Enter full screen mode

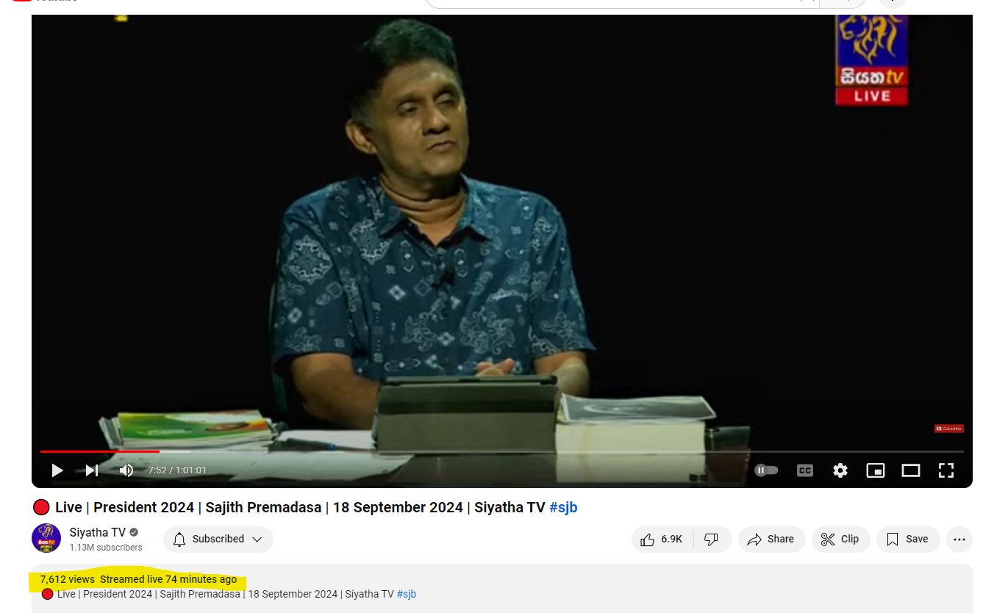tap(946, 470)
